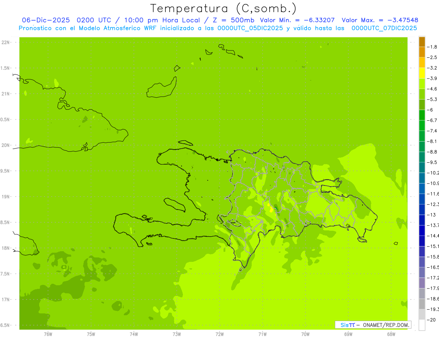Image resolution: width=439 pixels, height=339 pixels.
Task: Click the '06-Dic-2025' date text
Action: coord(46,20)
